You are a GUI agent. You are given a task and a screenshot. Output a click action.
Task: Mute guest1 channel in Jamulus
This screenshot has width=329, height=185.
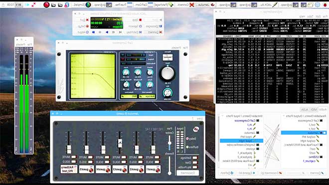click(x=157, y=157)
